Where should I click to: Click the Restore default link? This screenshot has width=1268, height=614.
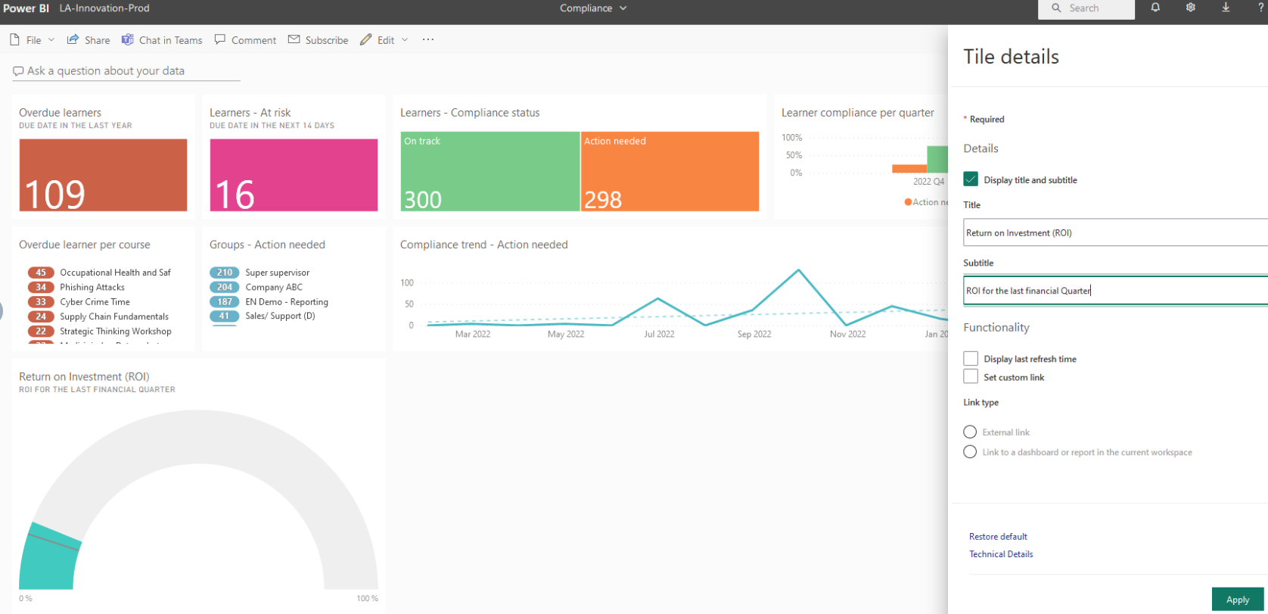click(998, 537)
